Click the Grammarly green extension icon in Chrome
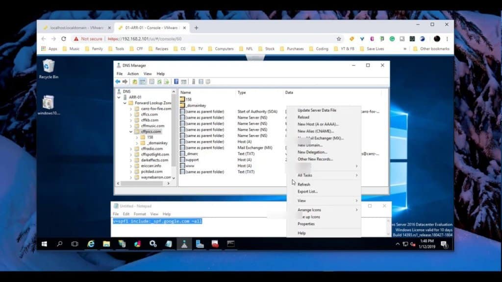Viewport: 502px width, 282px height. click(x=392, y=39)
